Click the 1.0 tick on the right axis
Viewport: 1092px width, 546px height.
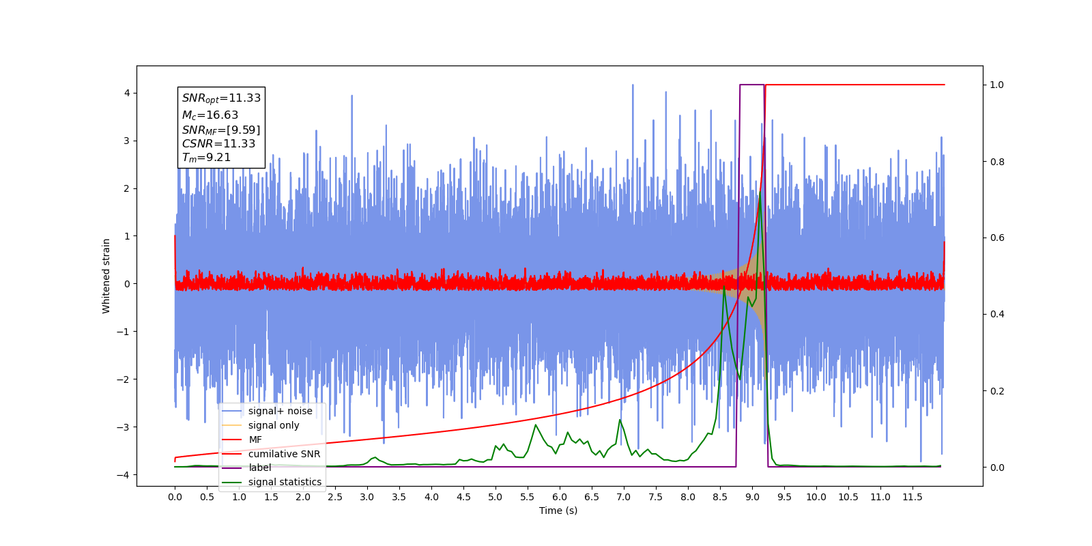(997, 85)
